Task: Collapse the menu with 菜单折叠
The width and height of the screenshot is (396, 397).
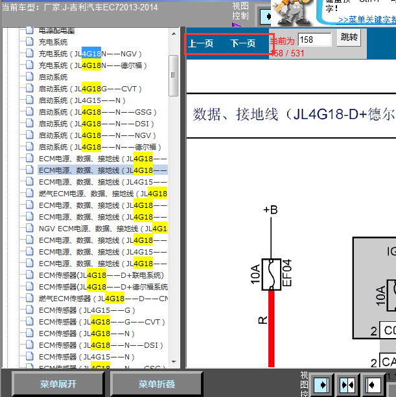Action: tap(156, 384)
